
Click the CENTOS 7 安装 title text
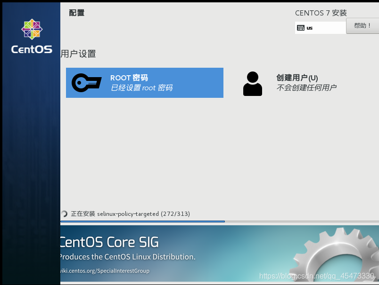click(321, 13)
